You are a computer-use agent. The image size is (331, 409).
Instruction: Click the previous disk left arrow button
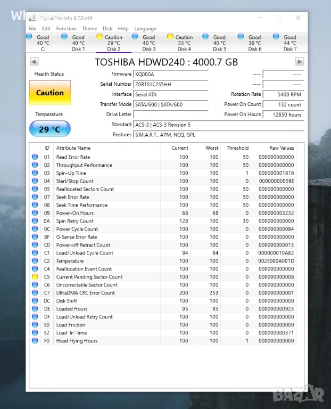(x=34, y=62)
